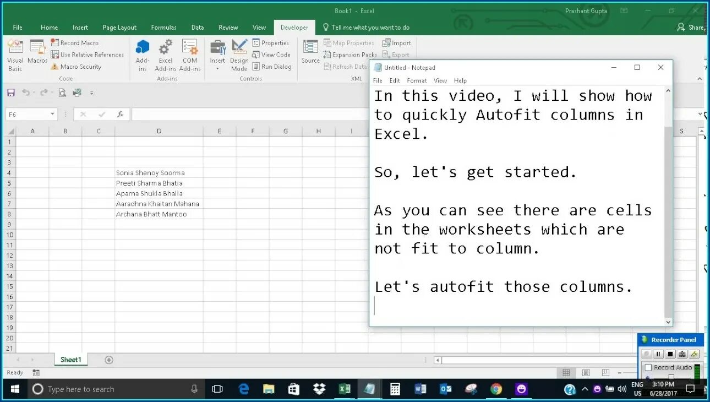Open the Macros list
This screenshot has width=710, height=402.
pyautogui.click(x=37, y=52)
